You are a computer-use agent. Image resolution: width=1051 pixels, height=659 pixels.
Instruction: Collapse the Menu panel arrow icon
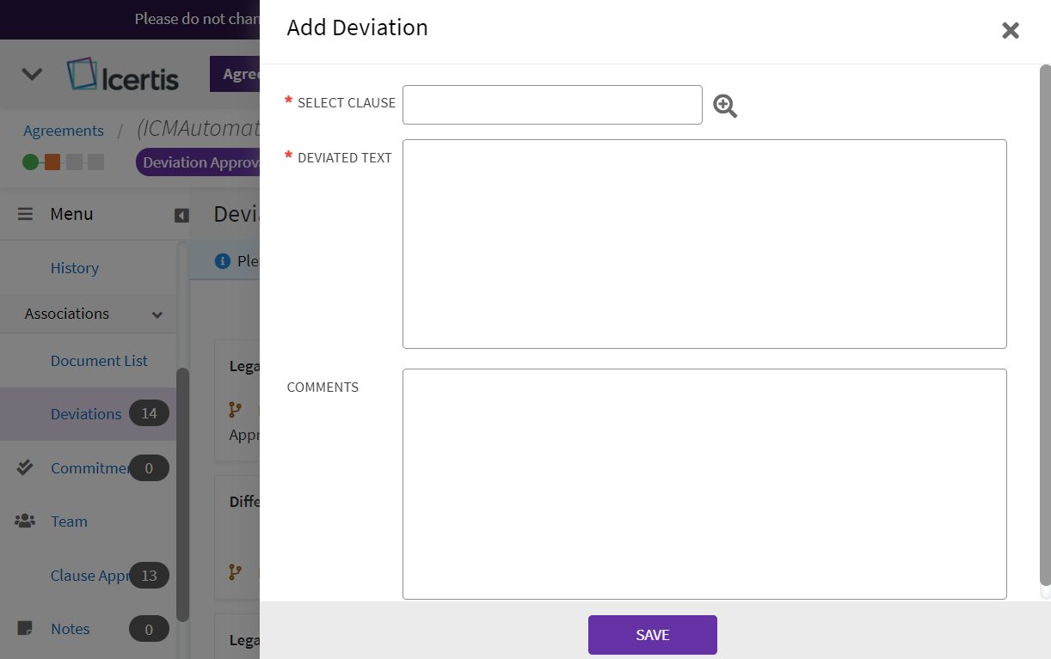point(181,215)
